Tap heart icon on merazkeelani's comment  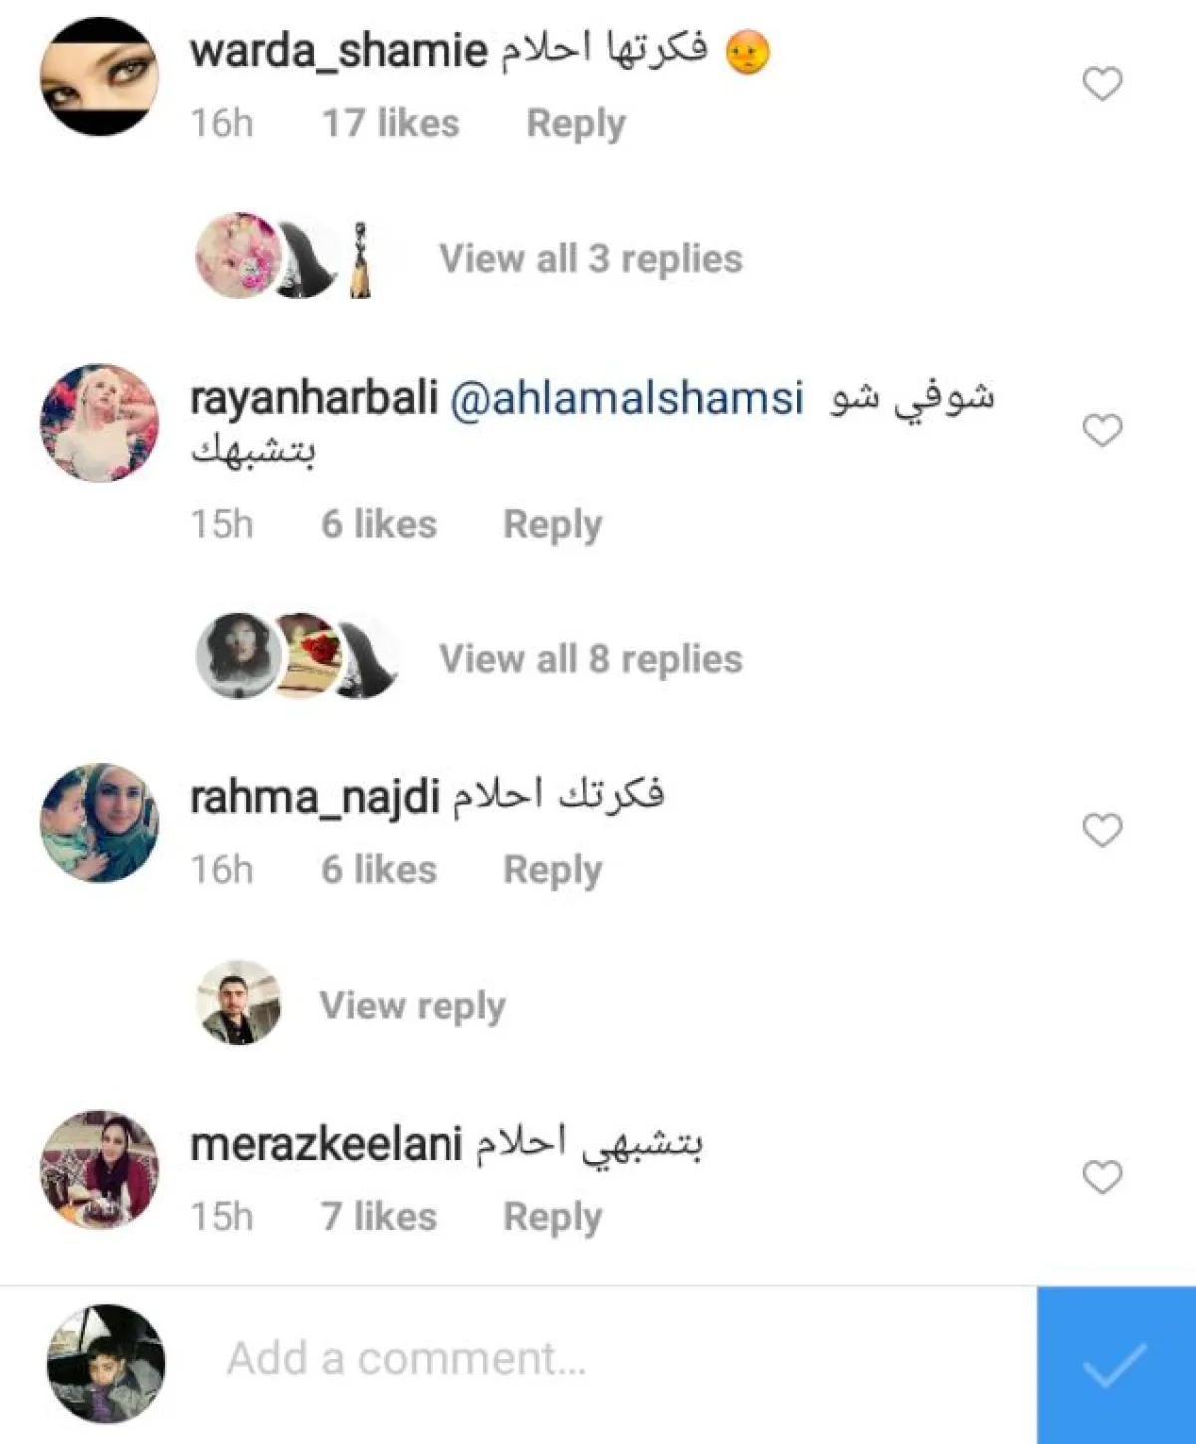click(x=1102, y=1177)
